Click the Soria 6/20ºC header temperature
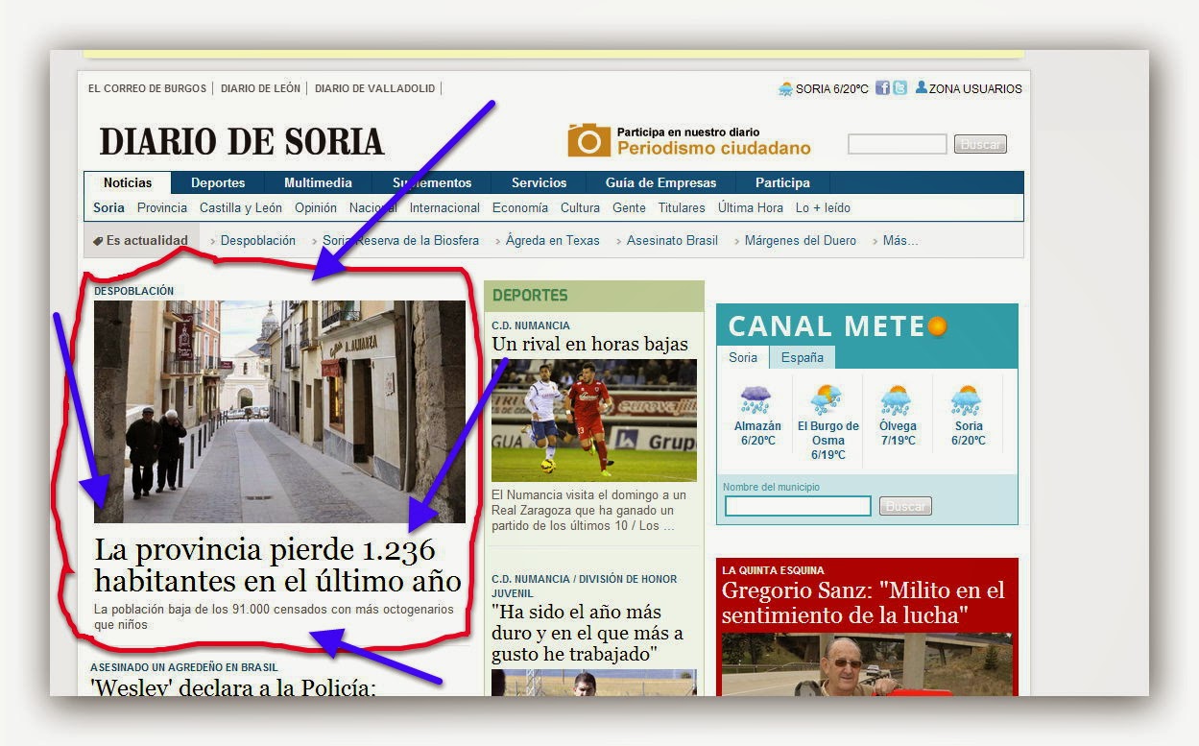 (x=831, y=88)
